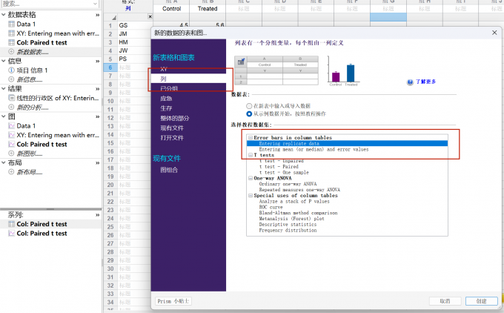Choose 生存 in the table type list
Viewport: 504px width, 313px height.
tap(166, 108)
